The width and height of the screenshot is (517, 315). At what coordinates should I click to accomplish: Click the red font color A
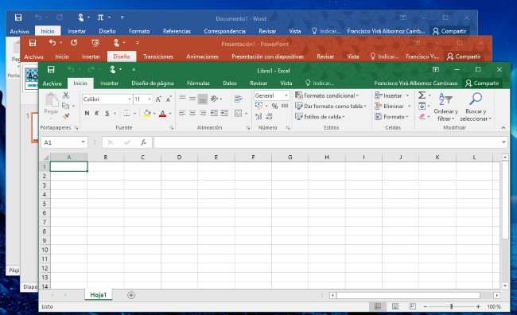coord(162,114)
